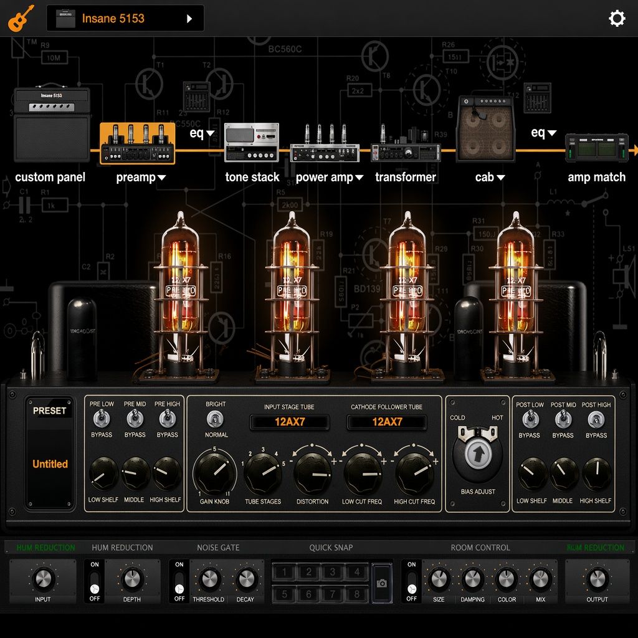This screenshot has height=638, width=638.
Task: Click the pre Low Shelf knob
Action: [103, 474]
